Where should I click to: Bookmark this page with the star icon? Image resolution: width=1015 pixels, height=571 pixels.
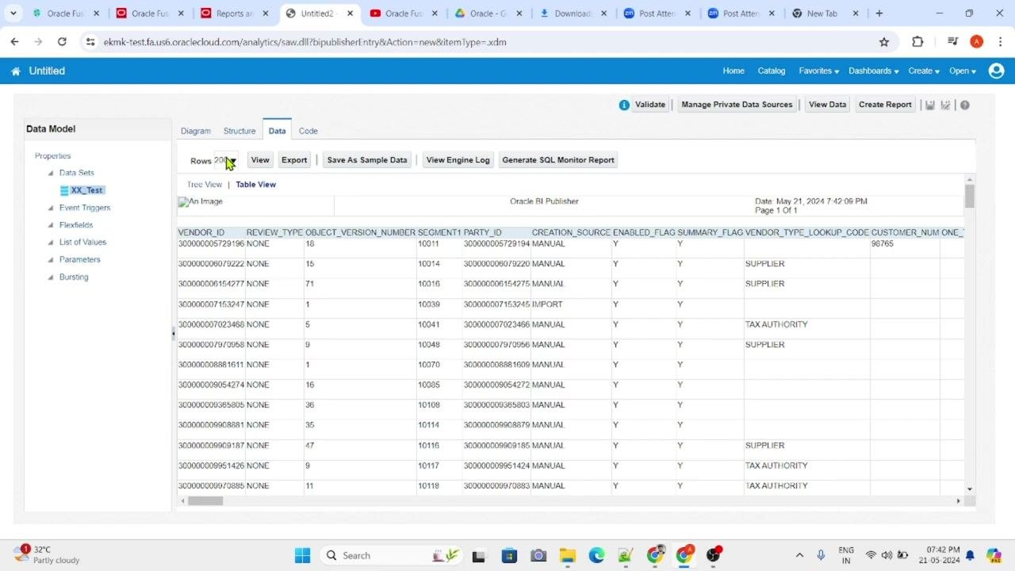click(884, 42)
